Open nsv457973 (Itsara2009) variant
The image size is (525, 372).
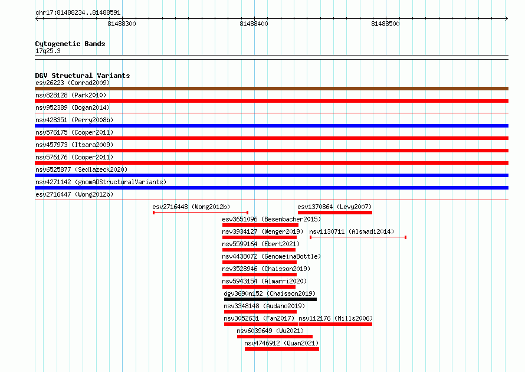(74, 145)
